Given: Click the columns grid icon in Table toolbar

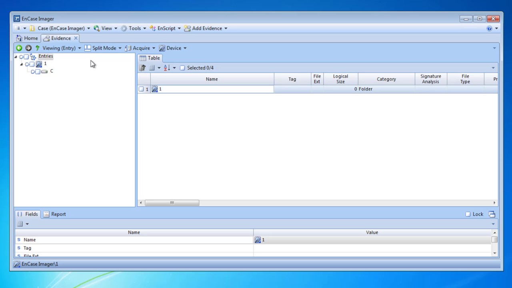Looking at the screenshot, I should pyautogui.click(x=152, y=68).
